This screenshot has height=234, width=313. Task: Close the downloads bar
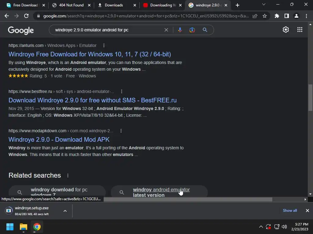307,211
